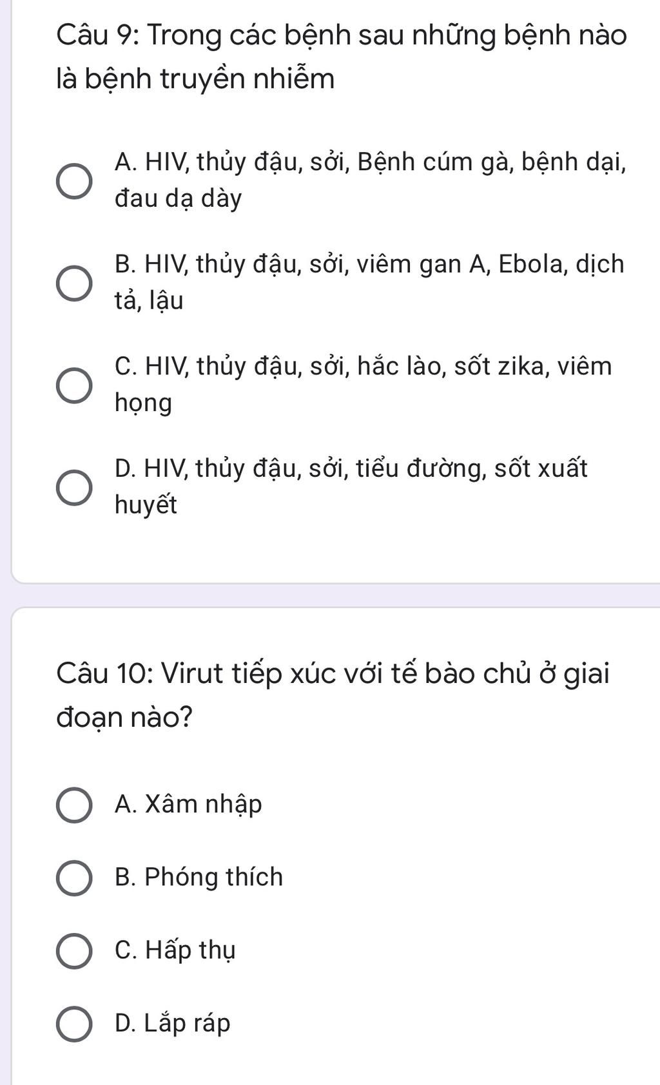Click the label text 'sốt xuất huyết' in option D
The image size is (660, 1085).
(541, 468)
